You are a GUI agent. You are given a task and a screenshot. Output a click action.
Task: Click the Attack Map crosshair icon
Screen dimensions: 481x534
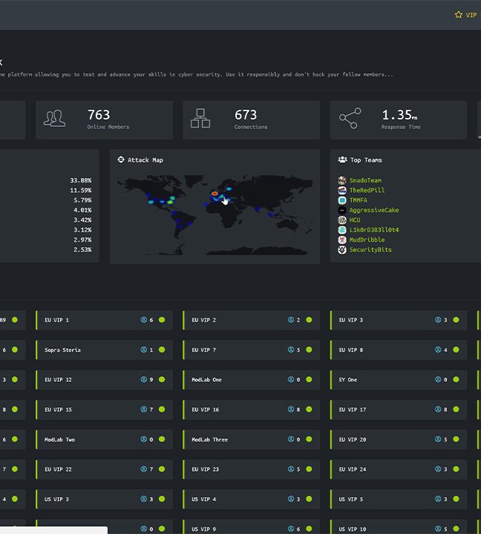121,159
